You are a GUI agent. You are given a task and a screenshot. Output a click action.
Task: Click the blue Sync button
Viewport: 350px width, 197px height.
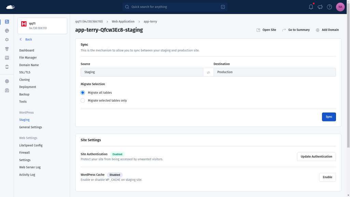click(328, 117)
